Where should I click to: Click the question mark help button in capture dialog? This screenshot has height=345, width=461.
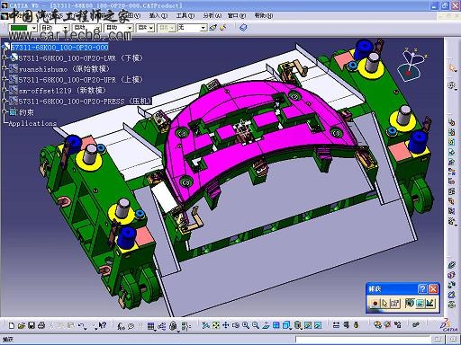point(422,289)
